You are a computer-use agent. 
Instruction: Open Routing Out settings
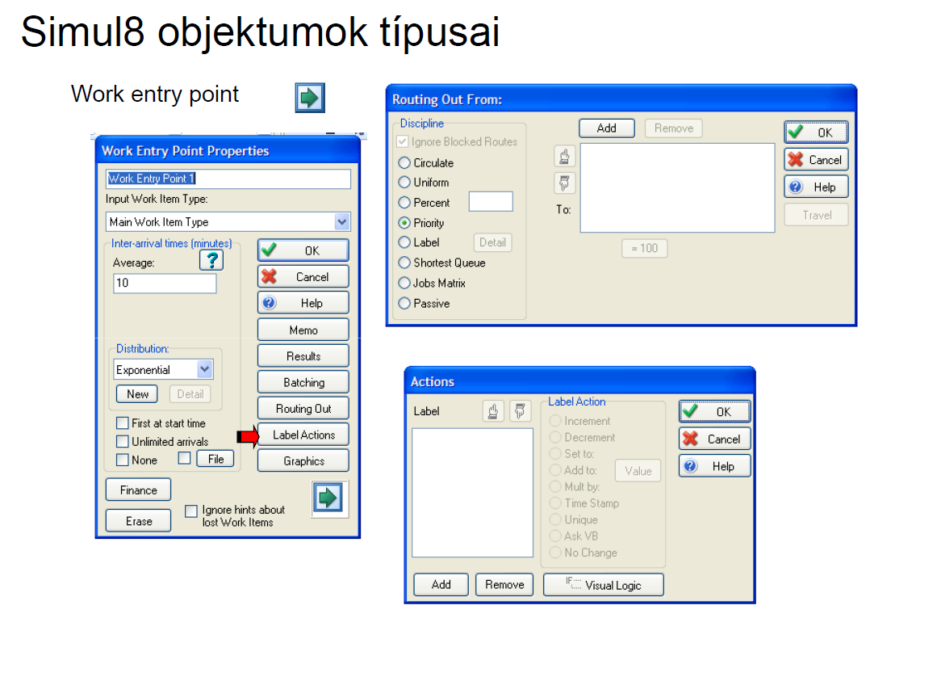point(303,409)
